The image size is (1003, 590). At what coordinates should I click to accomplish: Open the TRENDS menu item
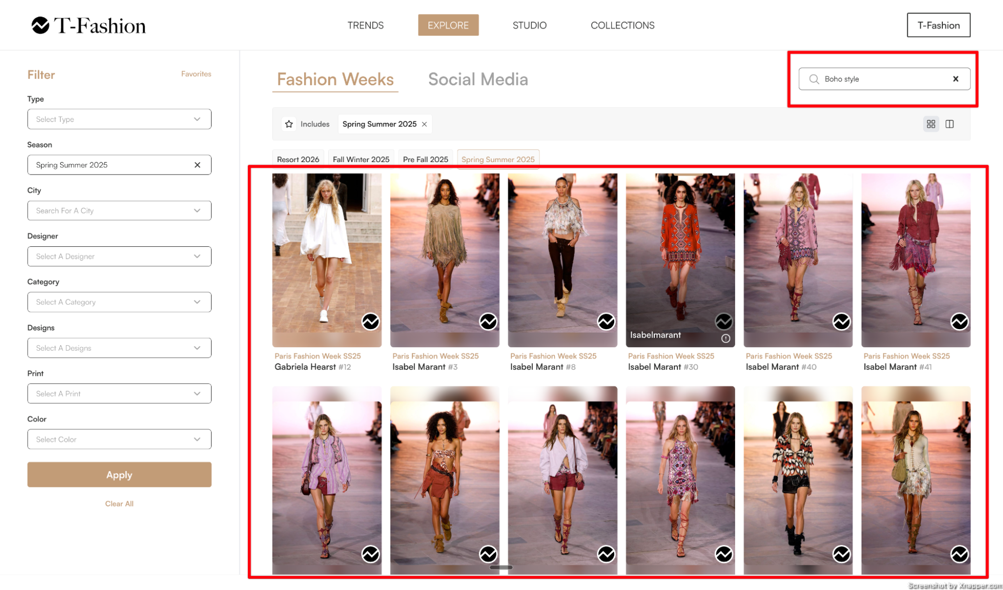tap(365, 25)
